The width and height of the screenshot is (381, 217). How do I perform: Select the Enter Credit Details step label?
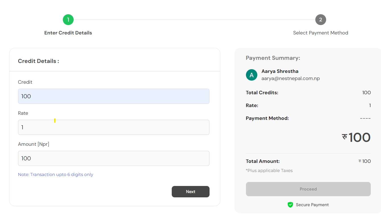coord(68,33)
